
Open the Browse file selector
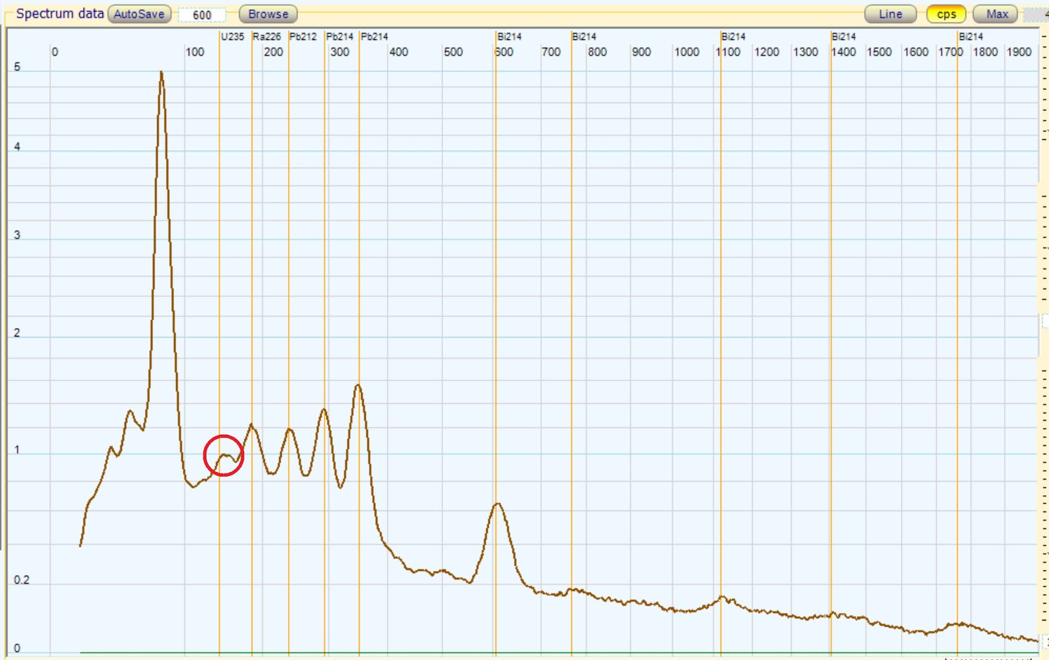click(267, 14)
